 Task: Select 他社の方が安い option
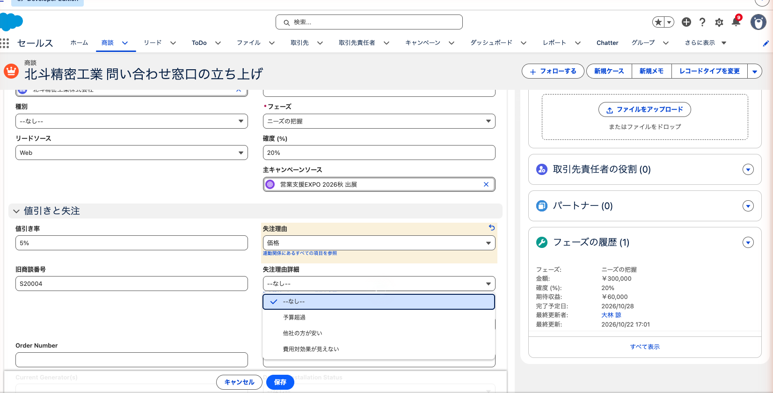click(379, 333)
